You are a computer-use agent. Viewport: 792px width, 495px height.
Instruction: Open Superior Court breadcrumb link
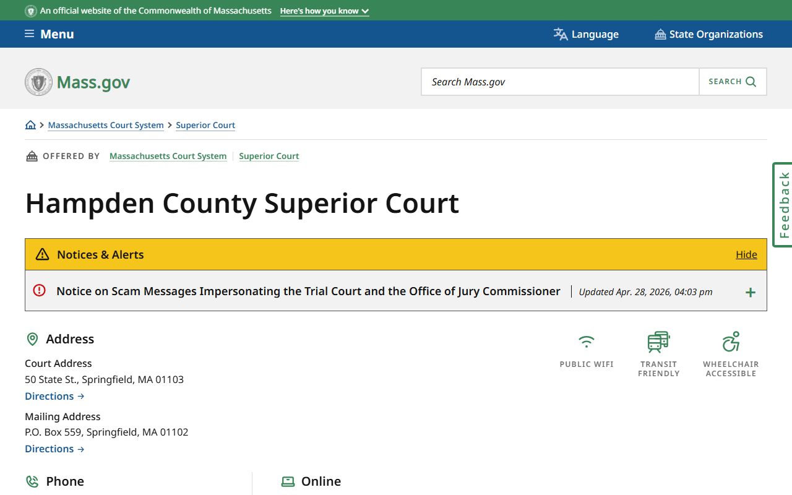point(205,125)
